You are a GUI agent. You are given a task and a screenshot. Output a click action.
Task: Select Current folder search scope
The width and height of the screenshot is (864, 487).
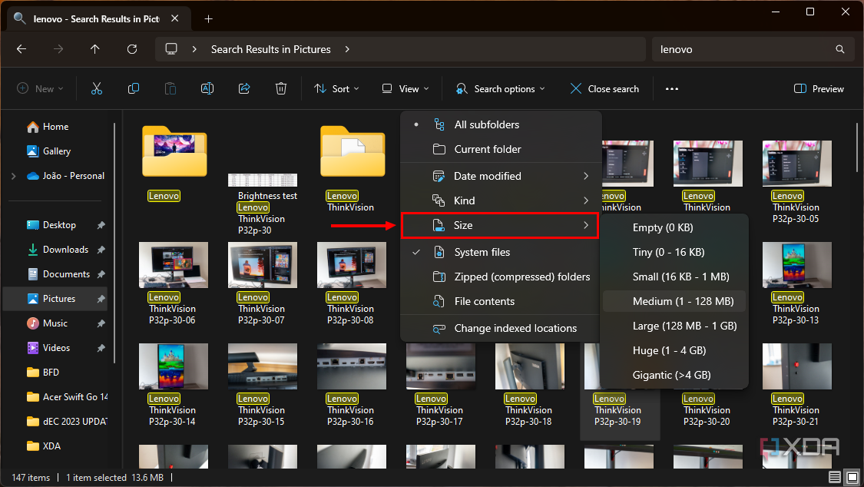[500, 149]
